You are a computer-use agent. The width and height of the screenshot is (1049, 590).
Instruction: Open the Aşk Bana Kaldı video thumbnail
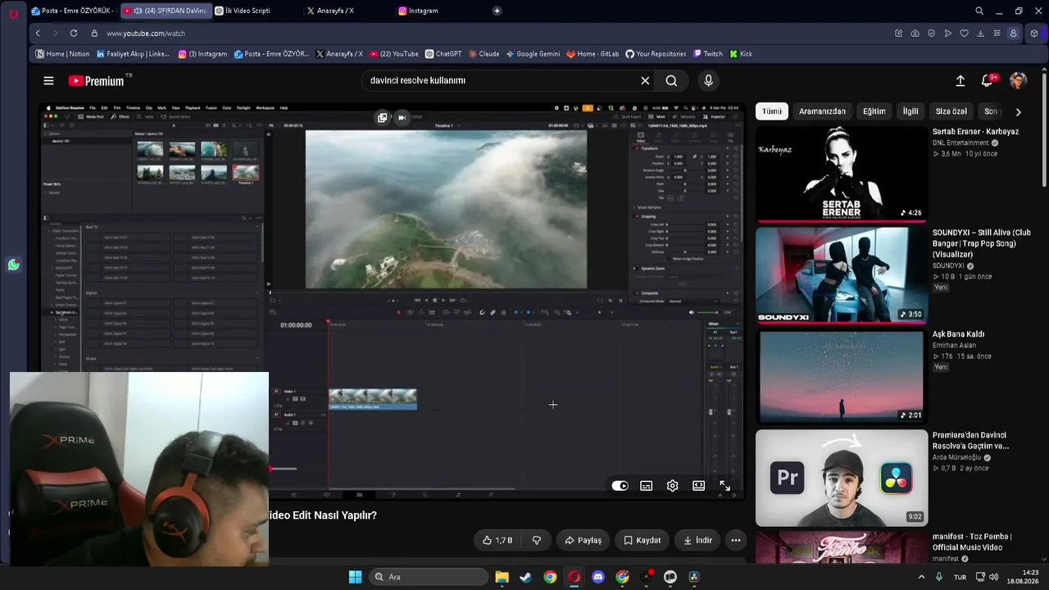pyautogui.click(x=842, y=377)
